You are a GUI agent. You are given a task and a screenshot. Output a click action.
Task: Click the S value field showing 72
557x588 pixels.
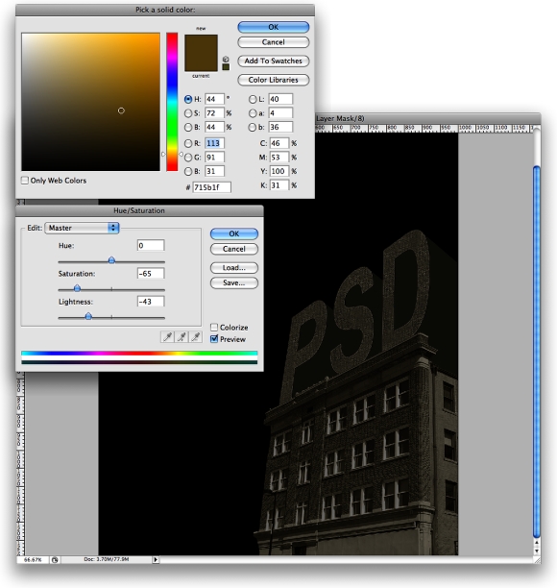coord(214,113)
